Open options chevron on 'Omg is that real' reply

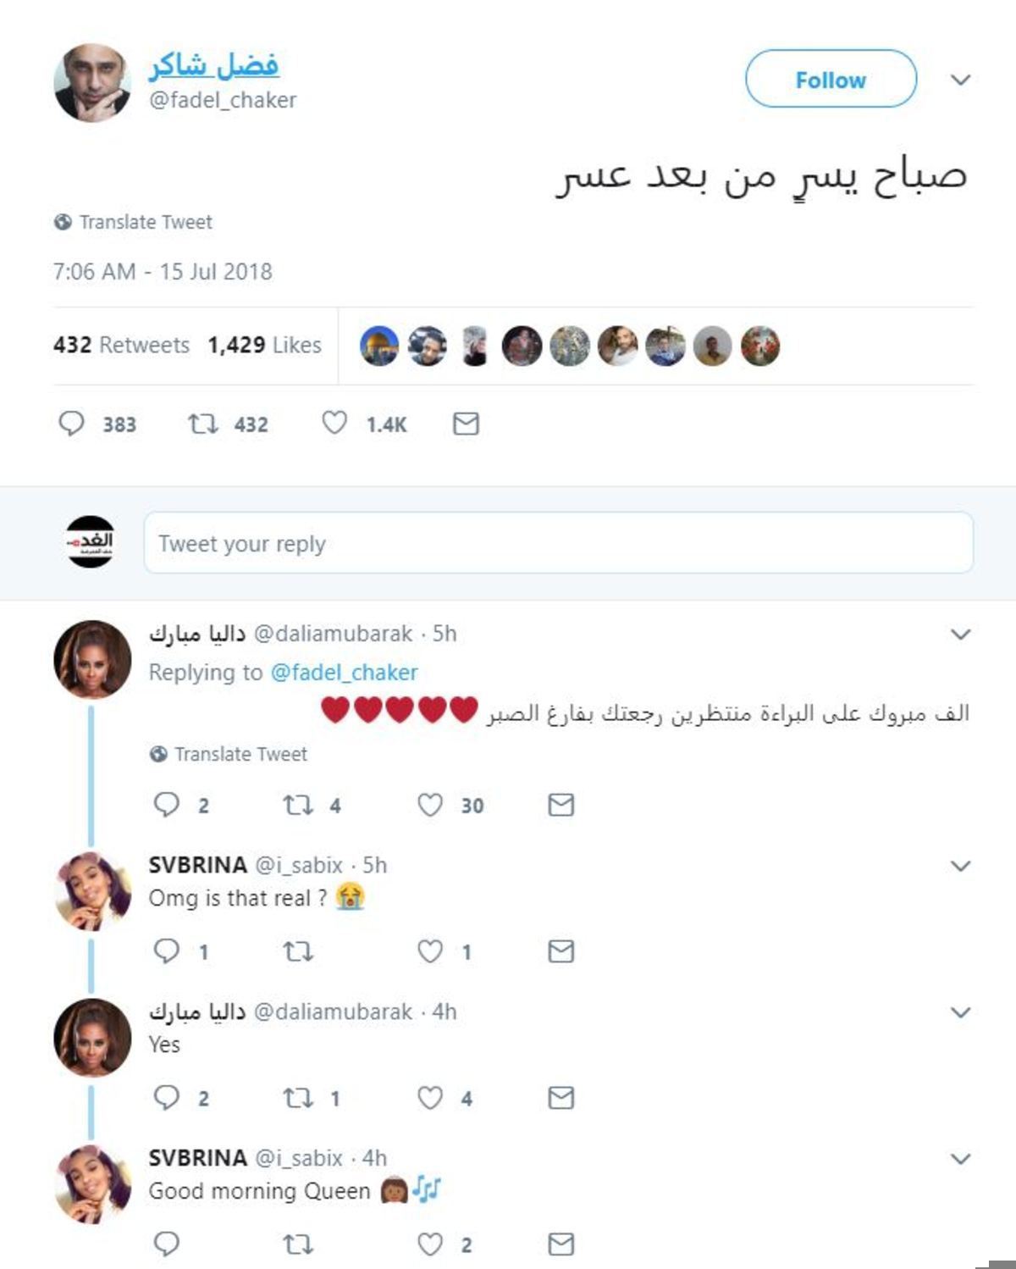(960, 866)
